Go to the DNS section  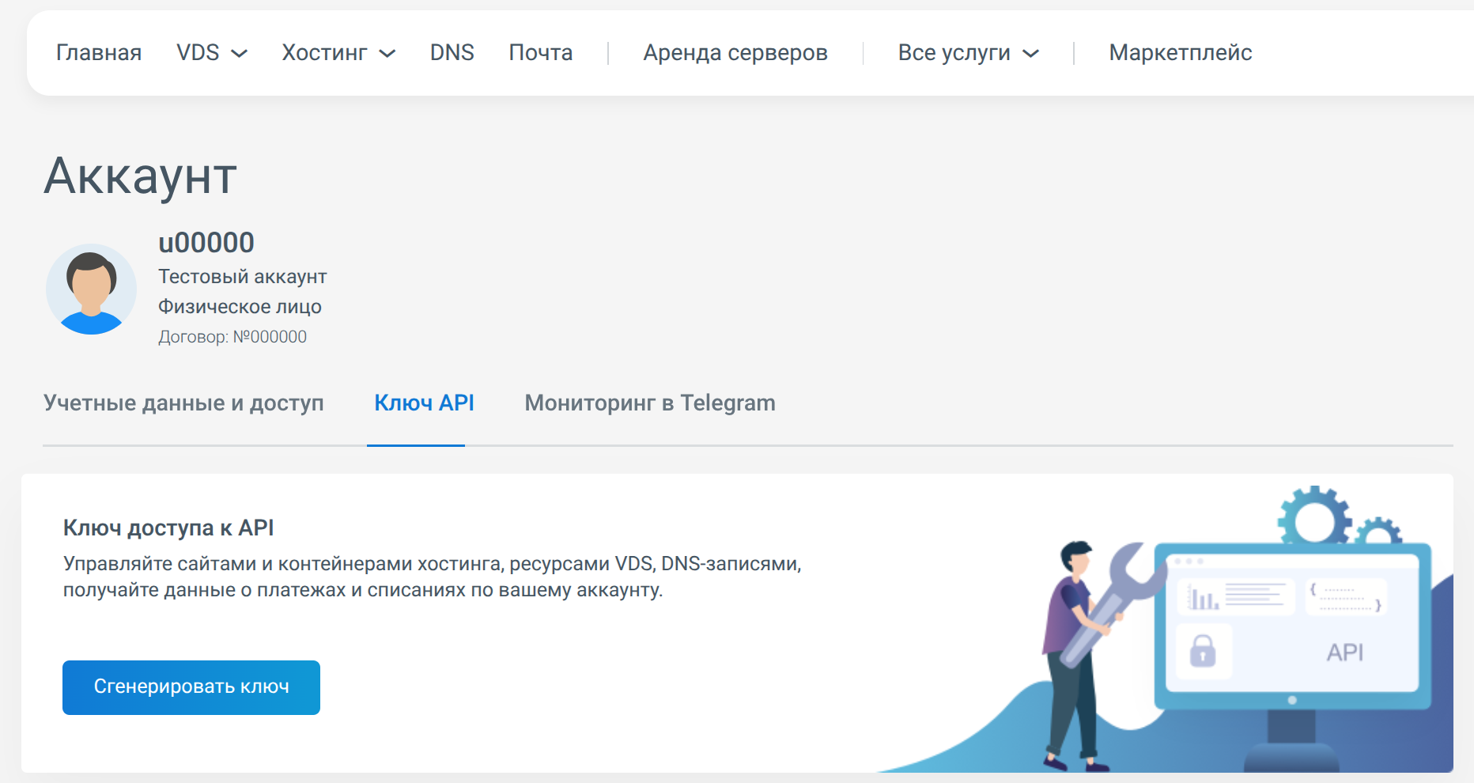[452, 52]
